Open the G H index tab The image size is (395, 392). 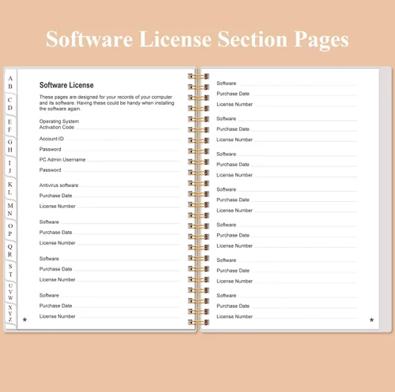[10, 146]
